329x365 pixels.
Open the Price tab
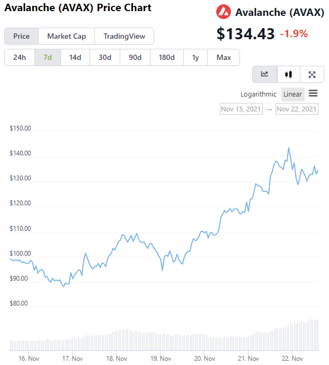(x=22, y=37)
